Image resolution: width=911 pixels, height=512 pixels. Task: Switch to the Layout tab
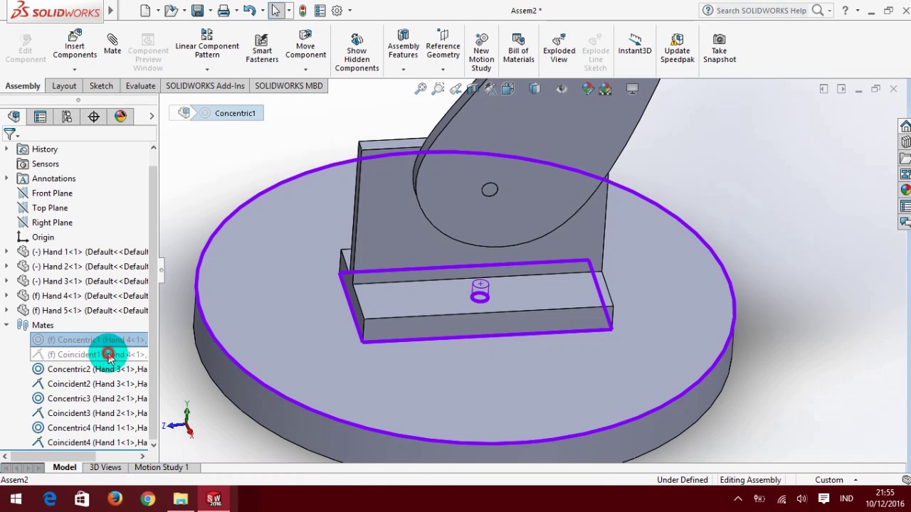tap(64, 86)
